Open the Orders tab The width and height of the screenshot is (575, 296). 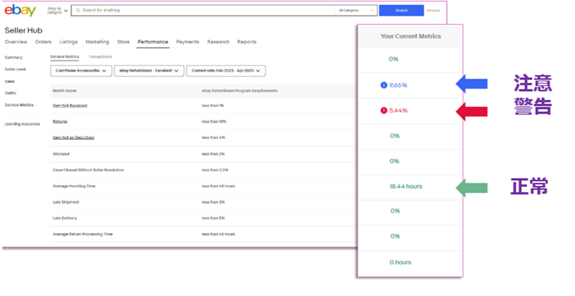tap(43, 42)
